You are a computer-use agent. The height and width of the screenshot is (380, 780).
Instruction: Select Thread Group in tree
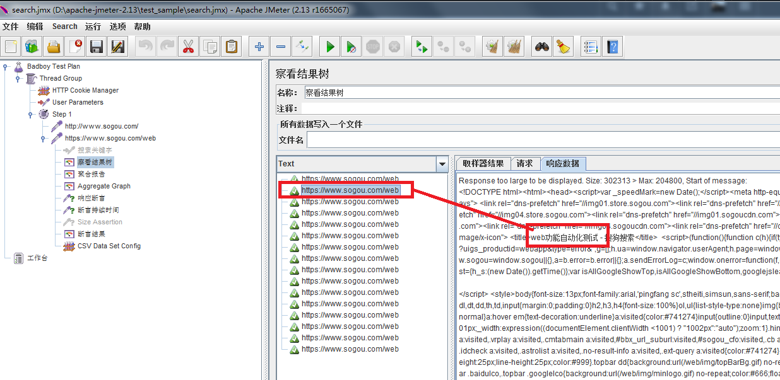61,78
